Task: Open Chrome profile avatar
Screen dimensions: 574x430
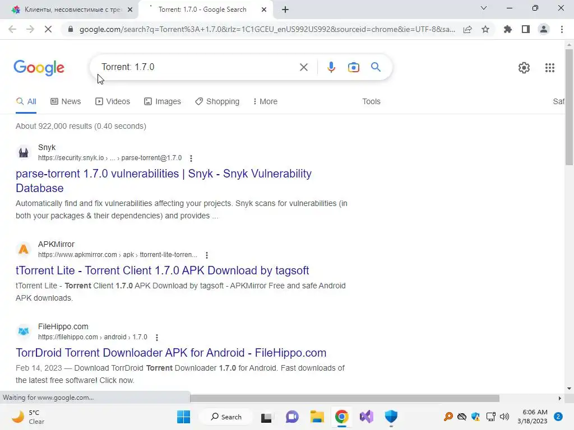Action: (x=544, y=29)
